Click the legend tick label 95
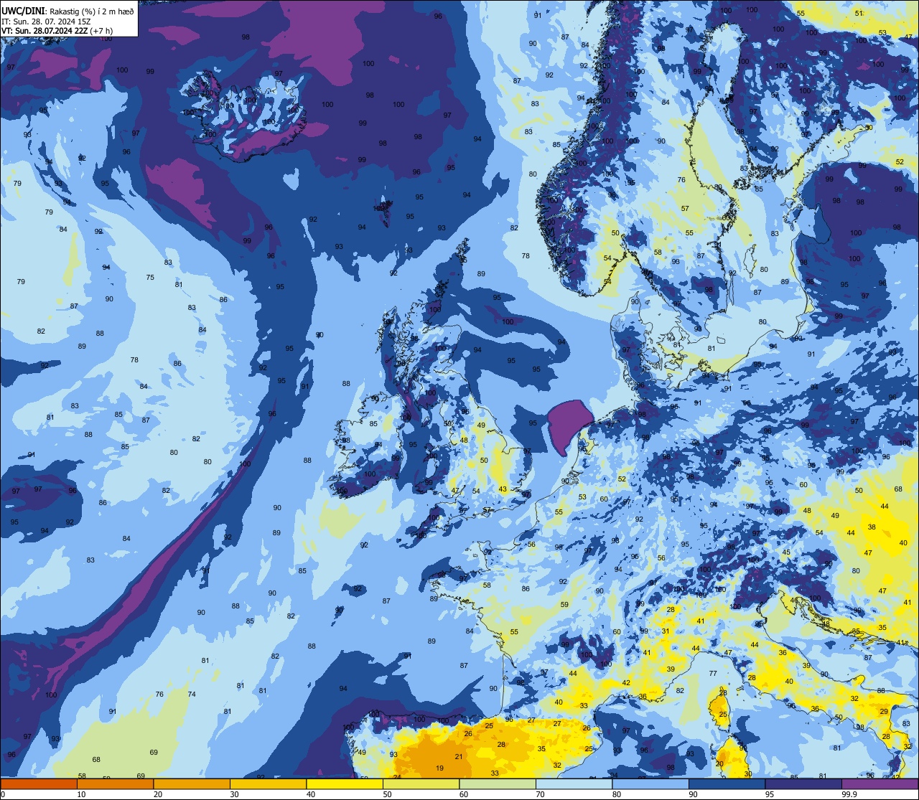919x800 pixels. coord(769,794)
